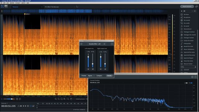199x112 pixels.
Task: Open the Edit menu
Action: pos(4,3)
